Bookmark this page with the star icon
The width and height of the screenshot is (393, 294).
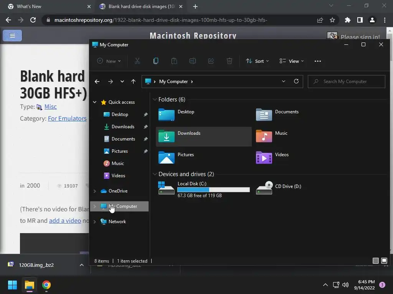(x=332, y=20)
